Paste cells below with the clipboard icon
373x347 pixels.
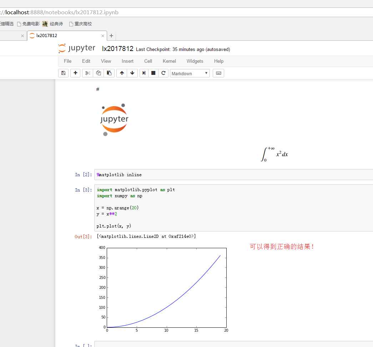[x=109, y=73]
